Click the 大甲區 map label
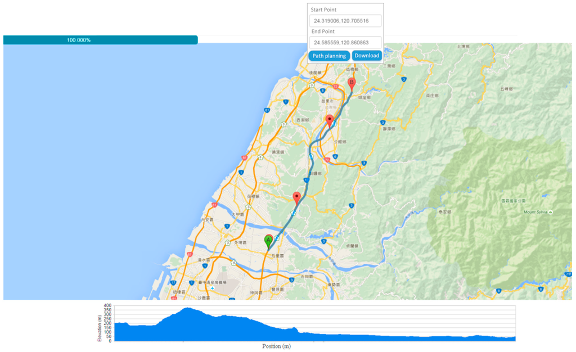This screenshot has width=576, height=352. [x=237, y=214]
